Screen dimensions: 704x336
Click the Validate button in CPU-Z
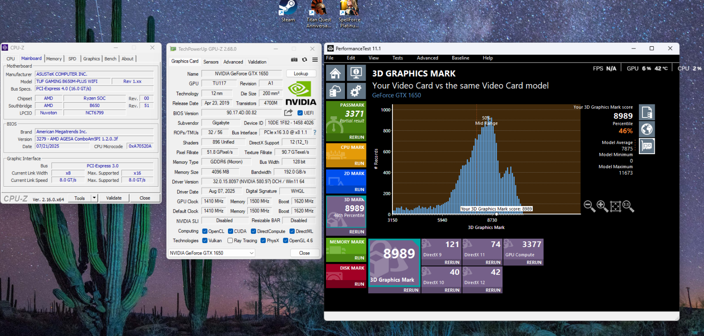pyautogui.click(x=114, y=198)
